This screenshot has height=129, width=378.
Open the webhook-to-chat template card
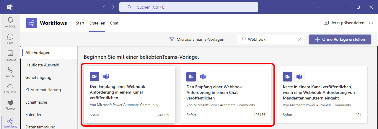tap(226, 94)
